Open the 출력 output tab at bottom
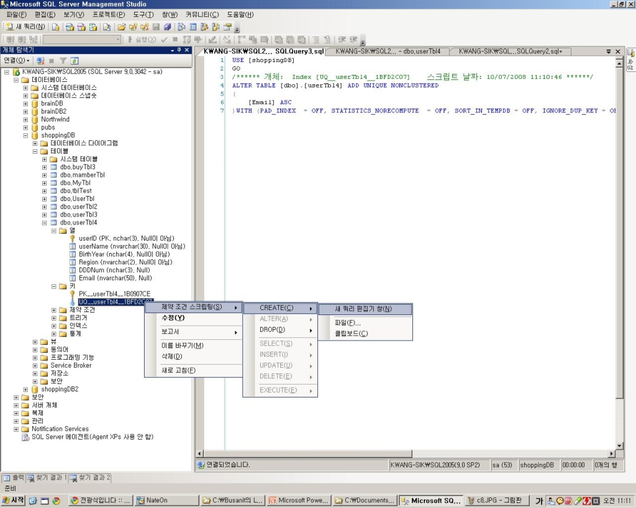636x508 pixels. (x=14, y=478)
